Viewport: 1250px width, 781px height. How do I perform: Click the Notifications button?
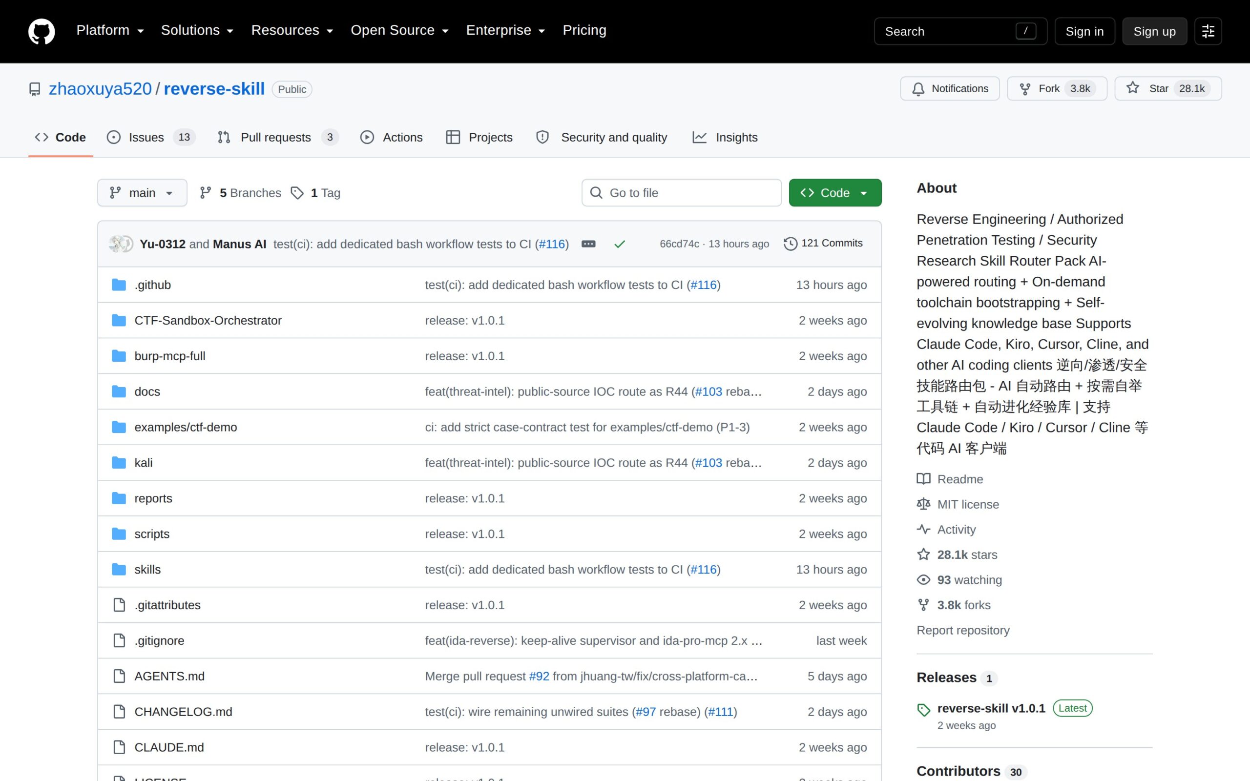[949, 88]
